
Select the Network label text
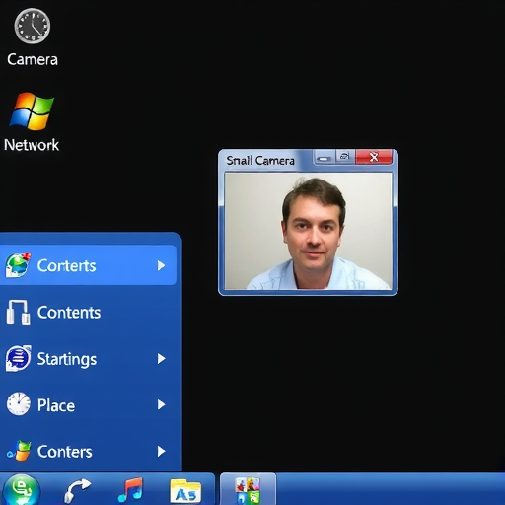click(32, 145)
